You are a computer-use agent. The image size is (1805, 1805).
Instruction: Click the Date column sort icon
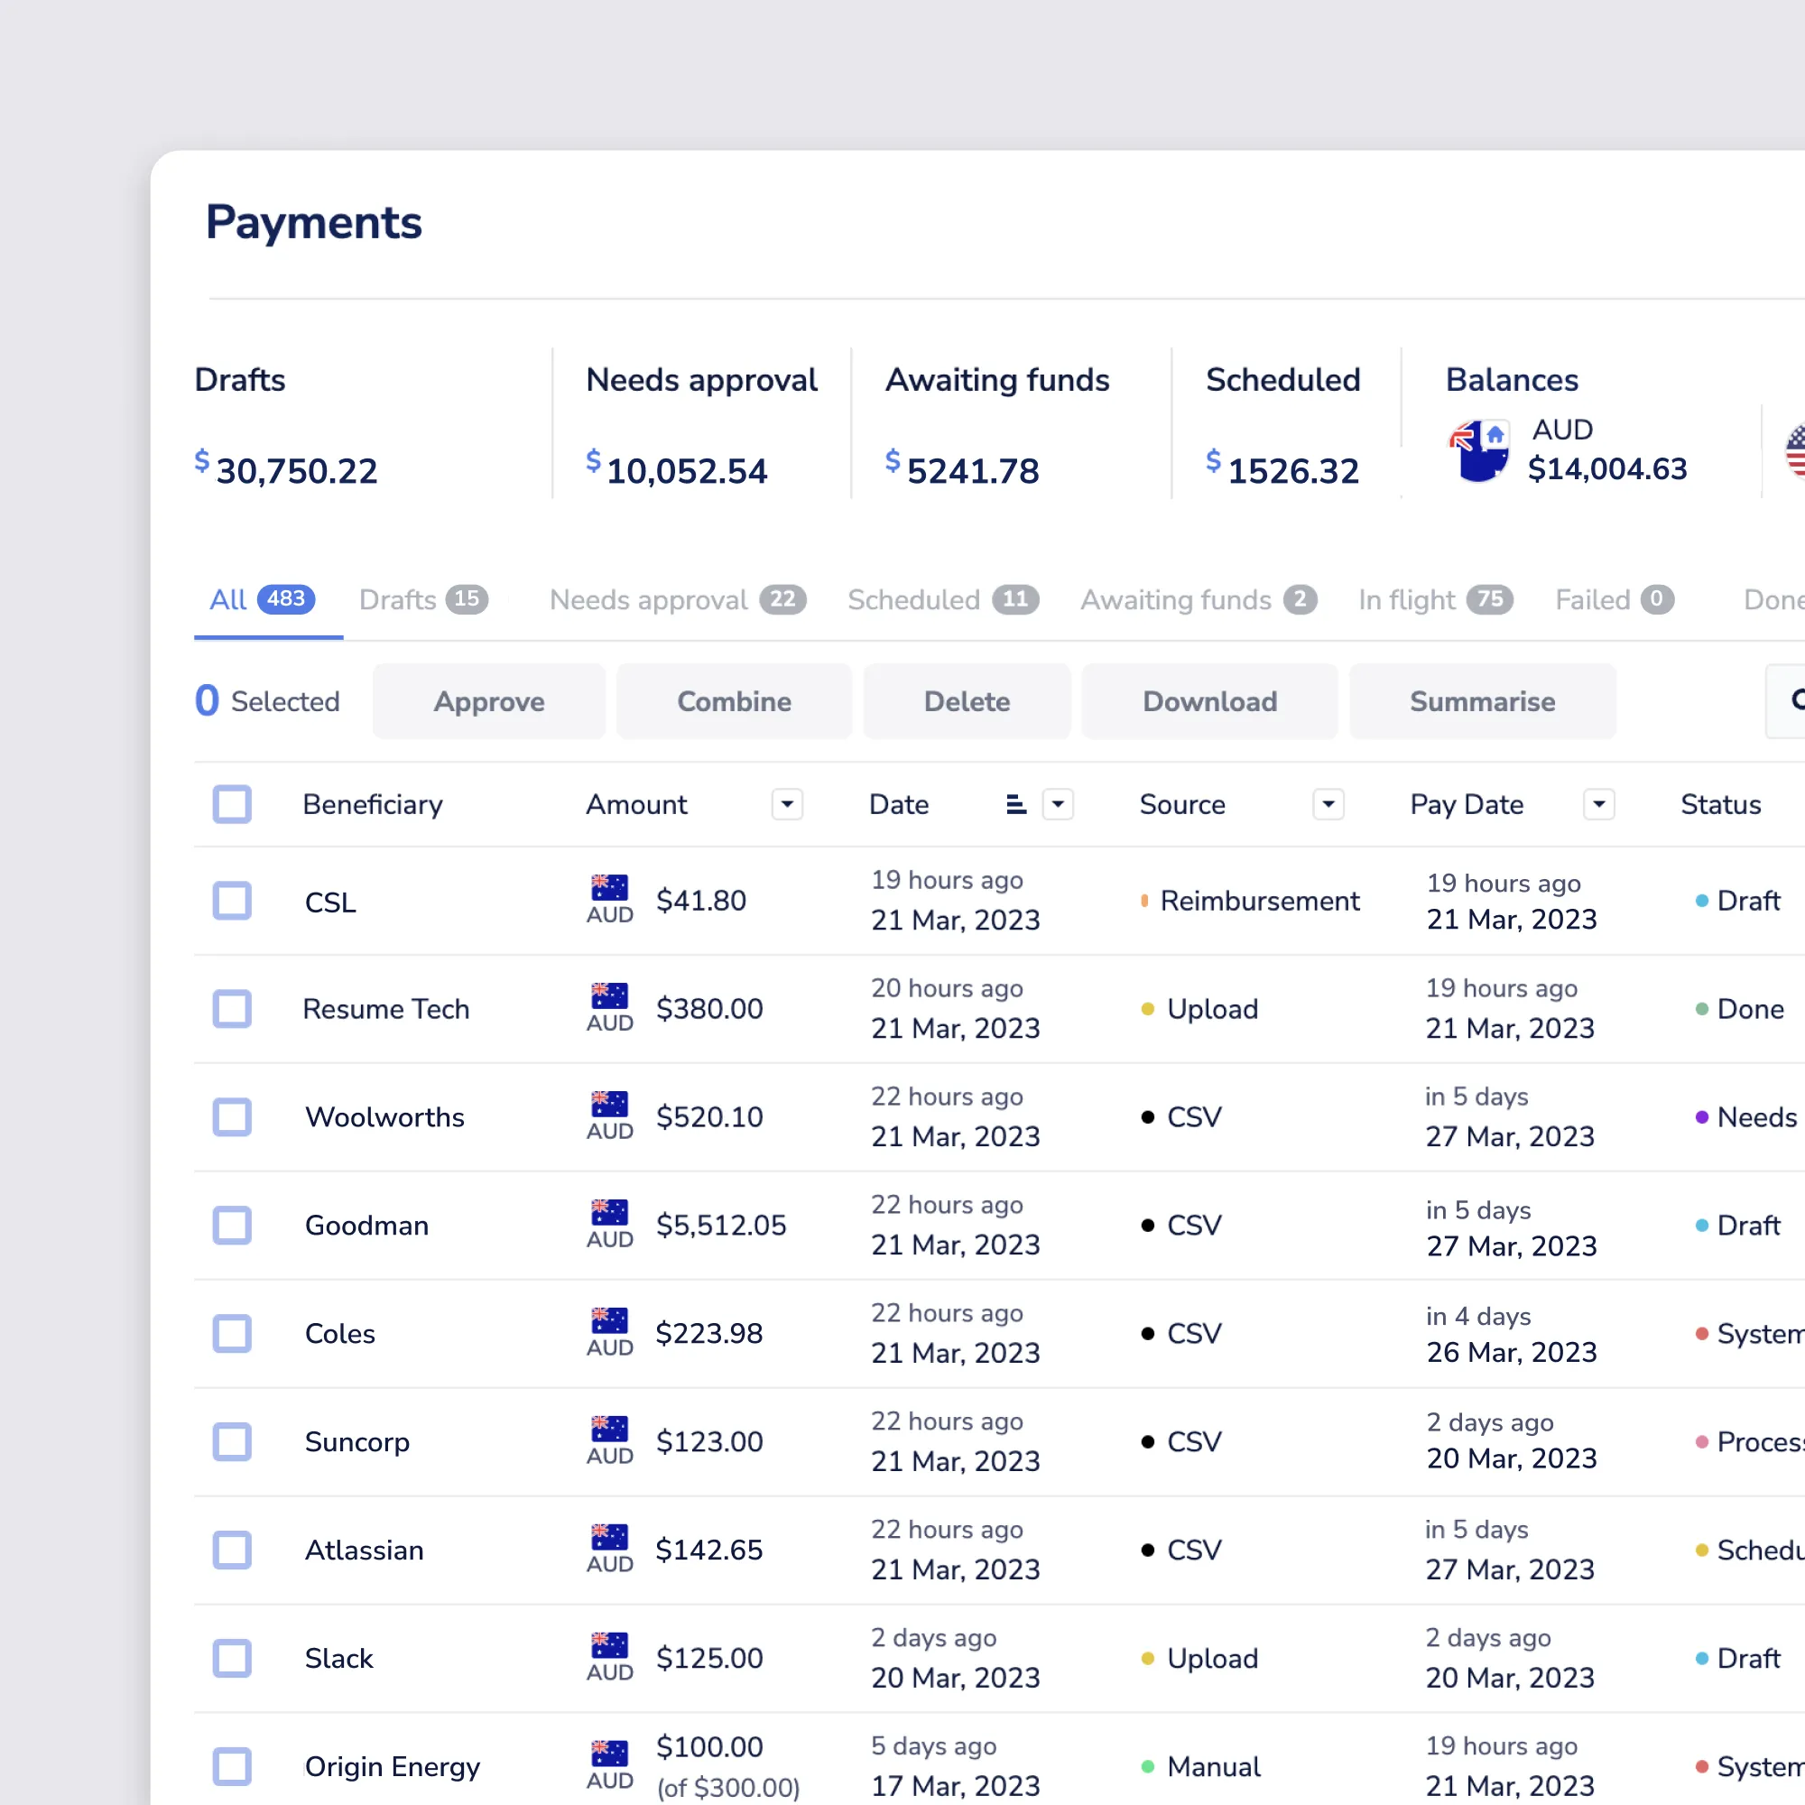[x=1015, y=804]
